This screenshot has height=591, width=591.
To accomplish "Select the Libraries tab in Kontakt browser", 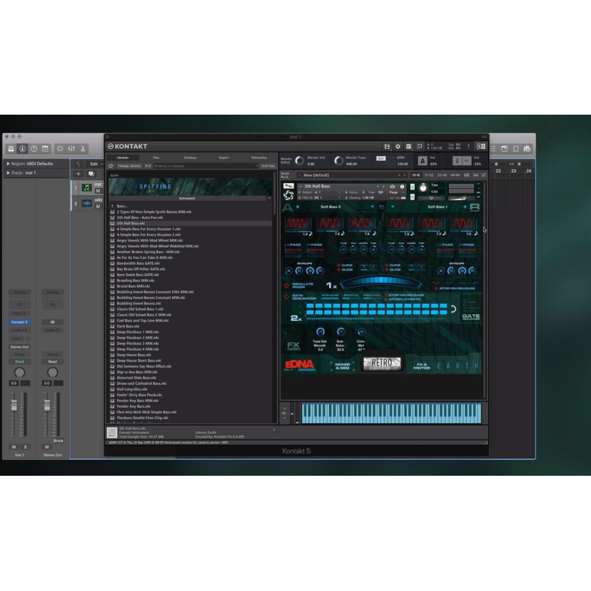I will point(122,158).
